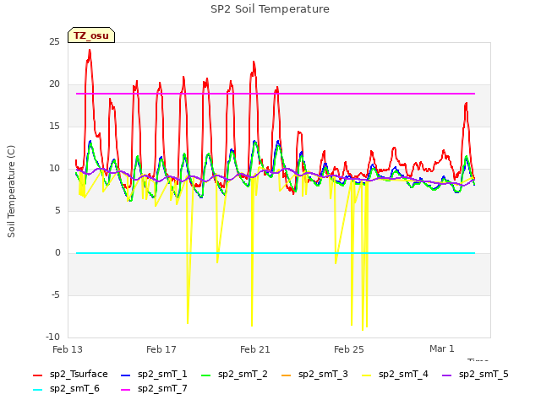This screenshot has width=541, height=405.
Task: Click the TZ_osu annotation label
Action: pyautogui.click(x=91, y=35)
